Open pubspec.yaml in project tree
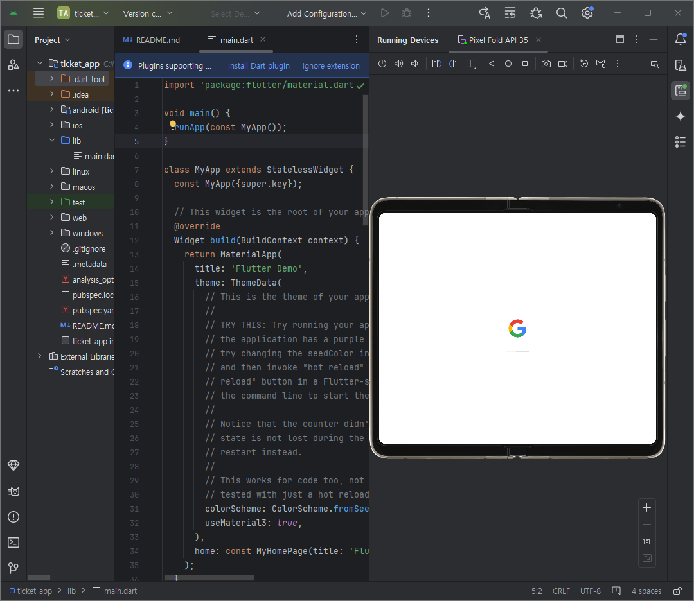694x601 pixels. click(87, 310)
